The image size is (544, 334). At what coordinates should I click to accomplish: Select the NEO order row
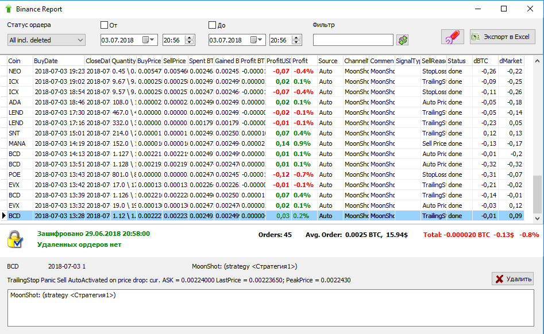265,71
